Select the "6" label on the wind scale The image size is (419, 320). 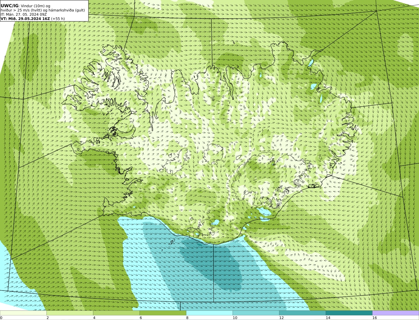point(141,318)
